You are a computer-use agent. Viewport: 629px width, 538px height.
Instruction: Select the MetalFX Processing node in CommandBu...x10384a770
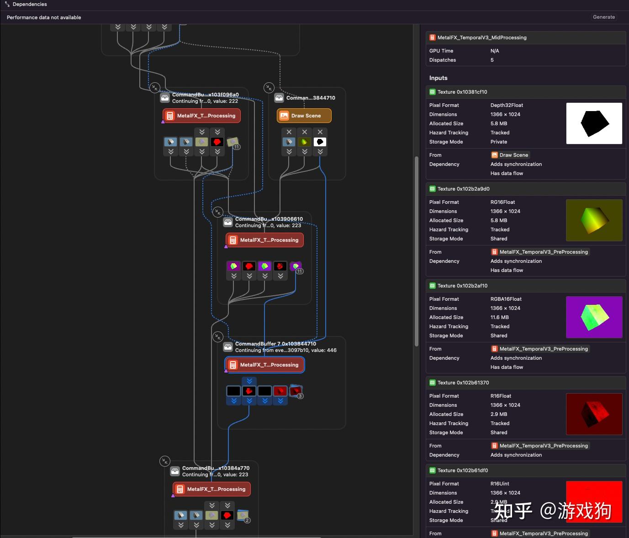click(212, 489)
